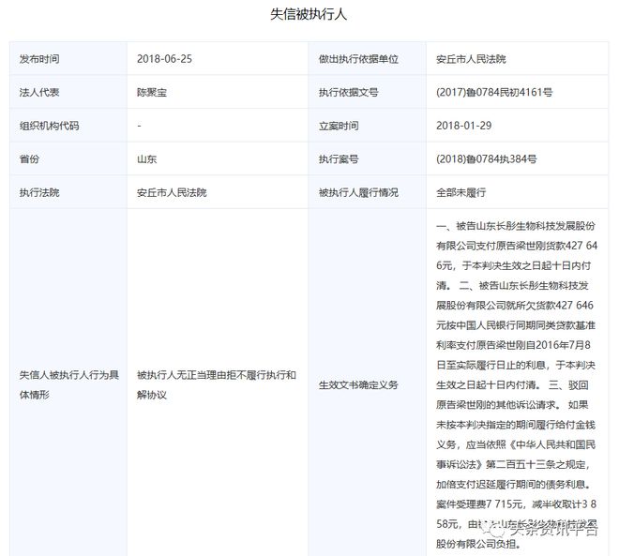The height and width of the screenshot is (556, 619).
Task: Click the 生效文书确定义务 label
Action: (358, 384)
